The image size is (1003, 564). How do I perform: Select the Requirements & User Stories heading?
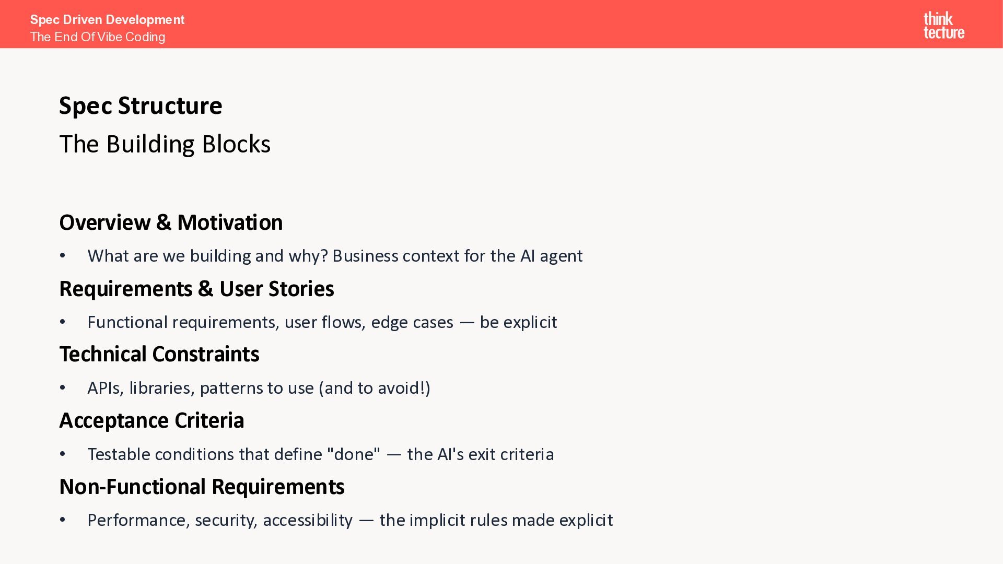pyautogui.click(x=196, y=289)
